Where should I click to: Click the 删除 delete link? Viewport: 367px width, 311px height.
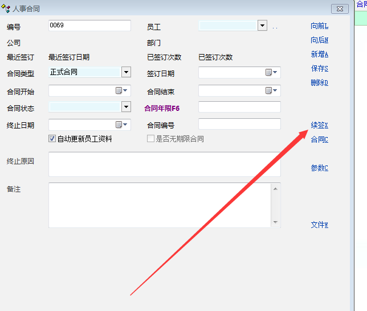(319, 83)
